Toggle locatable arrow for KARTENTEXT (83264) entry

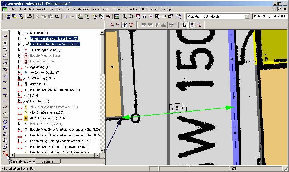[x=19, y=124]
